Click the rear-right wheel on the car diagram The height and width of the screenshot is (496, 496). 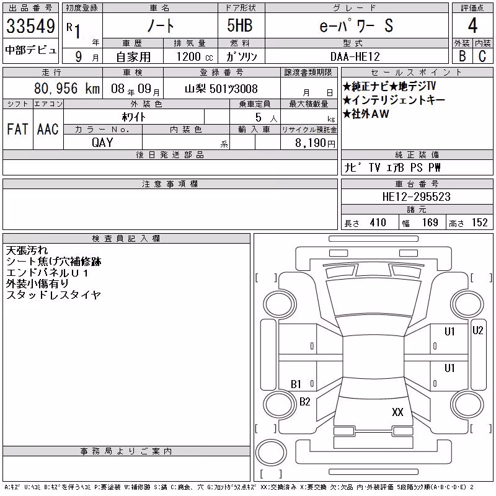(x=467, y=404)
